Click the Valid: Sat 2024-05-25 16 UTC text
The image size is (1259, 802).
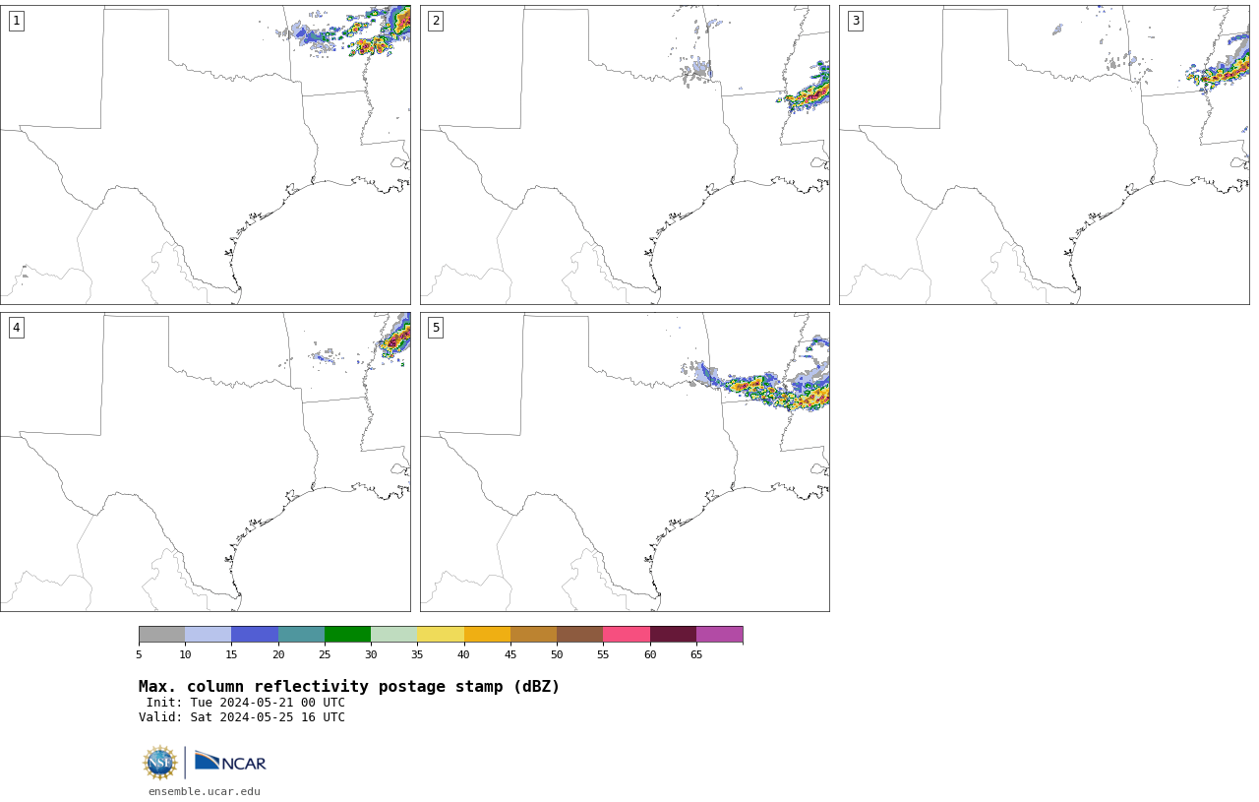point(242,717)
